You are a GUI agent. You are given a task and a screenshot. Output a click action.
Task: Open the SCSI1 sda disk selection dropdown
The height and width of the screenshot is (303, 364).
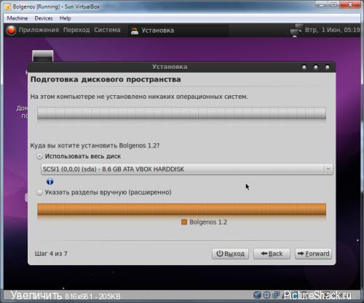point(187,169)
